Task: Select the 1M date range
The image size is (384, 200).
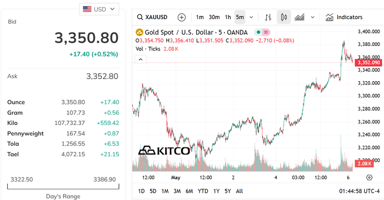Action: pos(165,191)
